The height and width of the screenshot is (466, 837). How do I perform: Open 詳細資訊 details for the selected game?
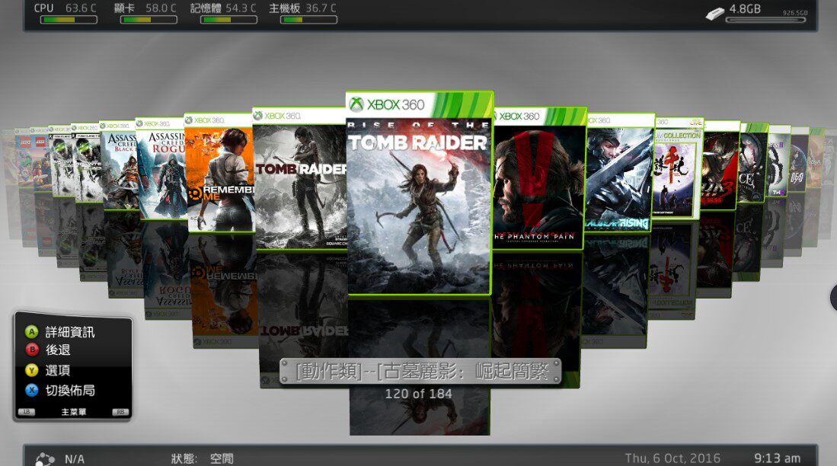click(x=70, y=332)
